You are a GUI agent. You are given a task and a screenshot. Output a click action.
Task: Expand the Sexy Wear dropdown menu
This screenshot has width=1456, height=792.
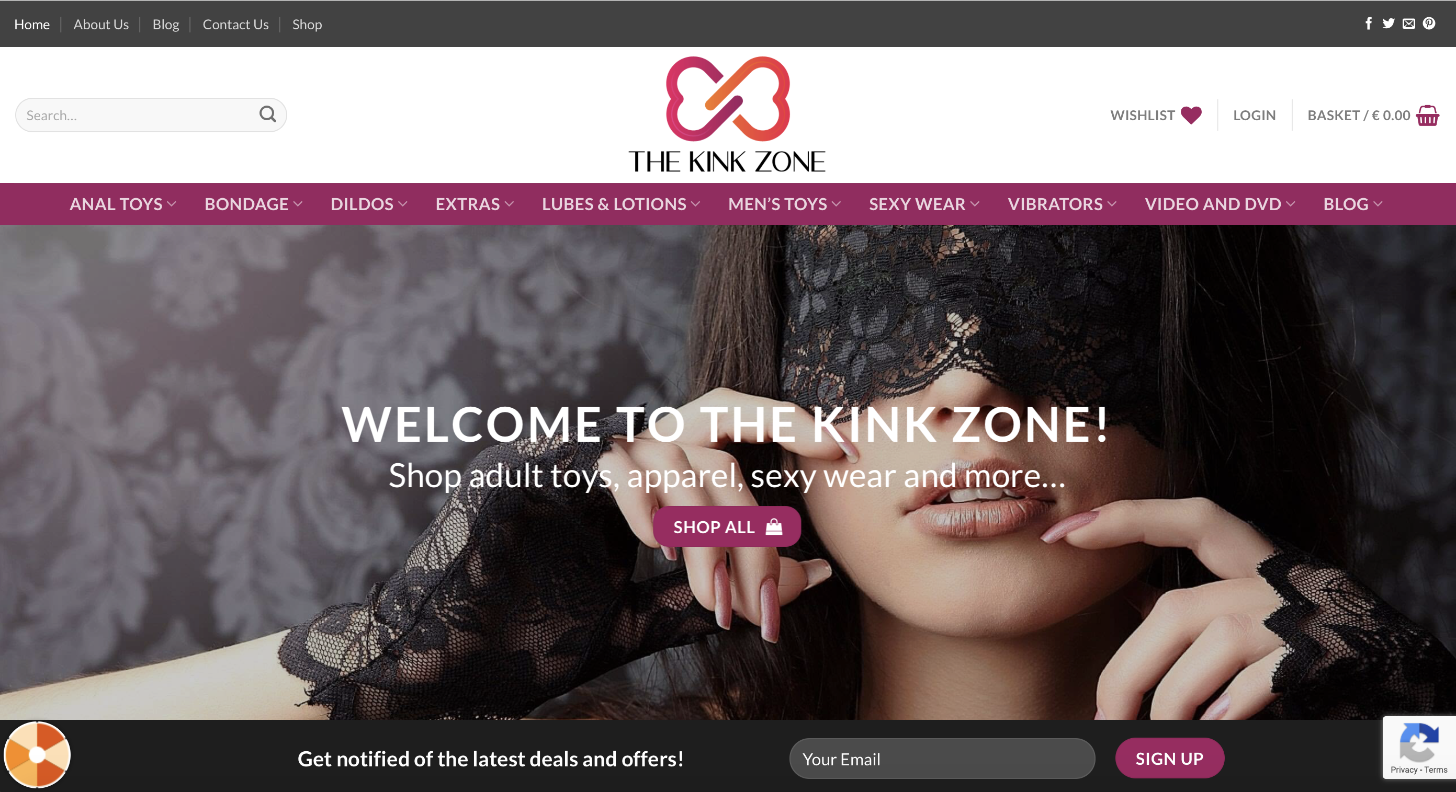point(924,204)
